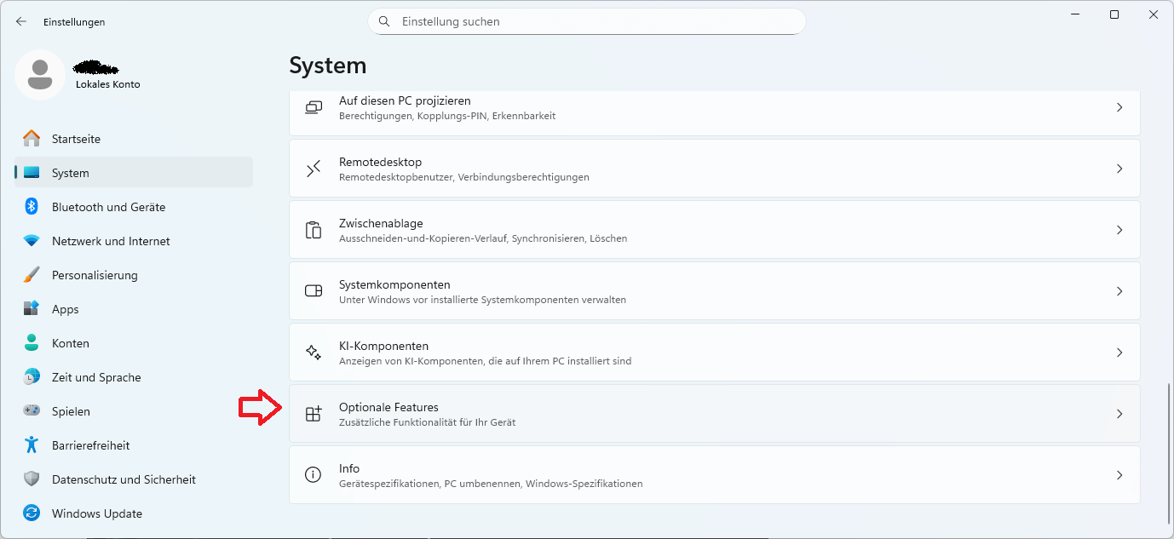The image size is (1174, 539).
Task: Click the Personalisierung brush icon
Action: (x=32, y=274)
